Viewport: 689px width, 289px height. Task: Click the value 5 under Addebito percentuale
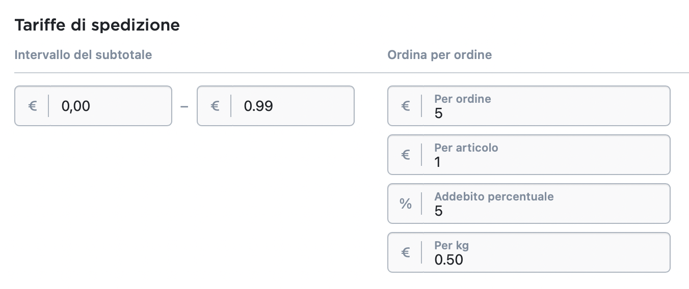pyautogui.click(x=439, y=211)
